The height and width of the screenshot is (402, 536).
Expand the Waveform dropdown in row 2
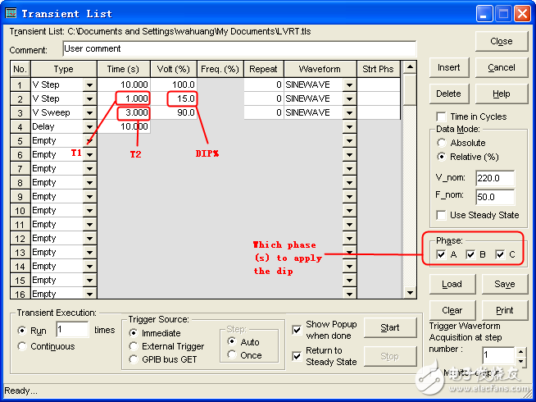[349, 98]
